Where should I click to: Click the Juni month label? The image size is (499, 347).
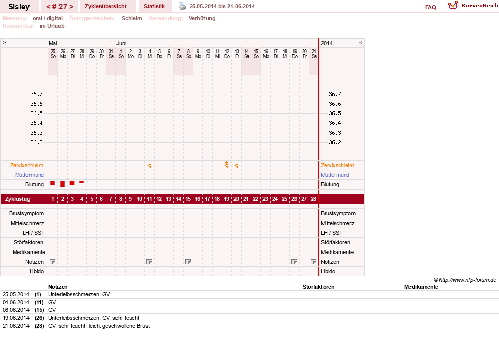click(121, 43)
